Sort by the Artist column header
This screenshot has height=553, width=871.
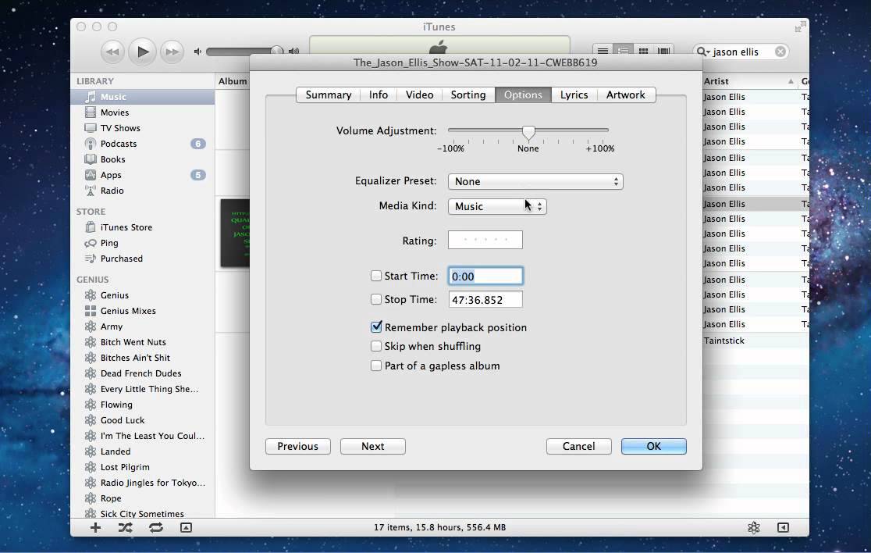(x=748, y=81)
